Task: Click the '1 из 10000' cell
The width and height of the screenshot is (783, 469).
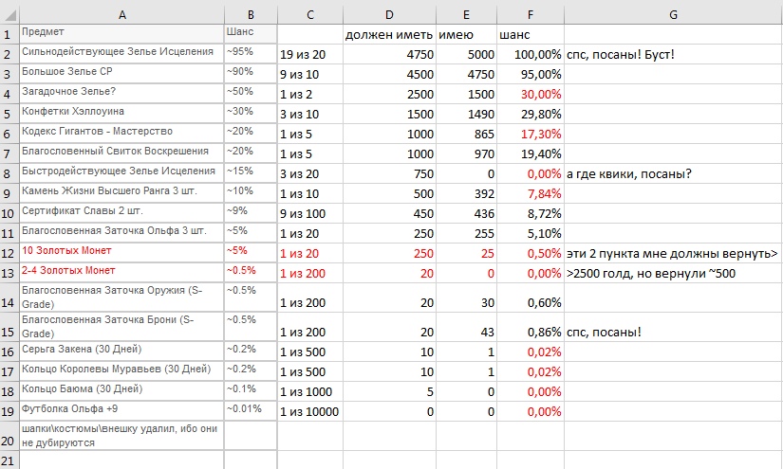Action: click(309, 412)
